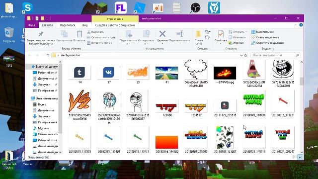Click the Edit command in ribbon
This screenshot has width=318, height=179.
click(238, 37)
